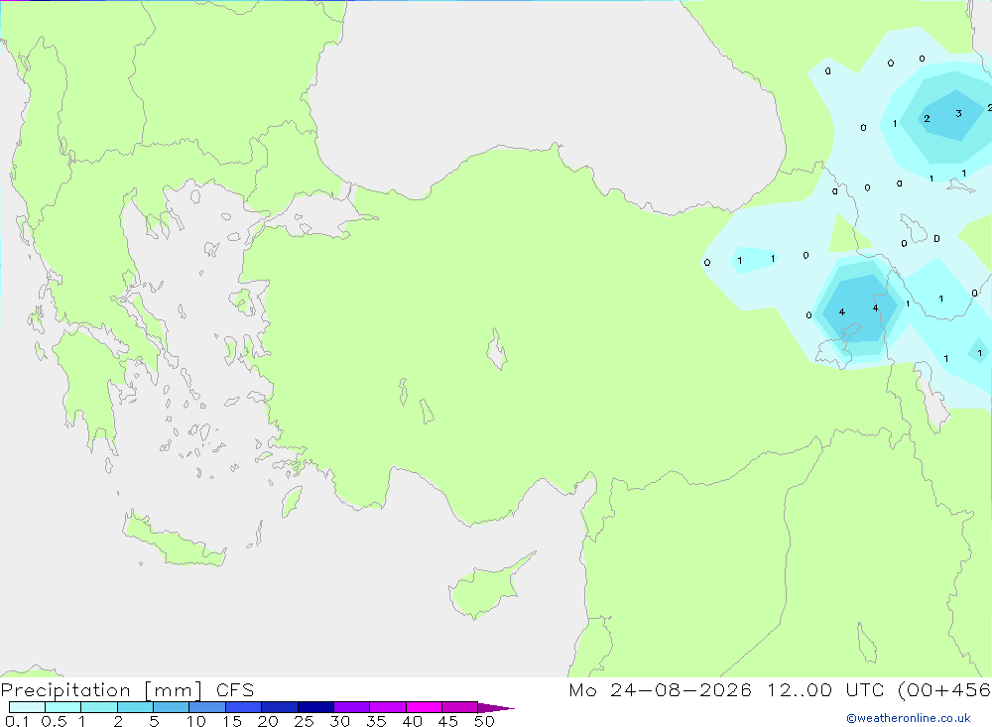
Task: Click the 30–35 mm legend color box
Action: click(x=351, y=707)
